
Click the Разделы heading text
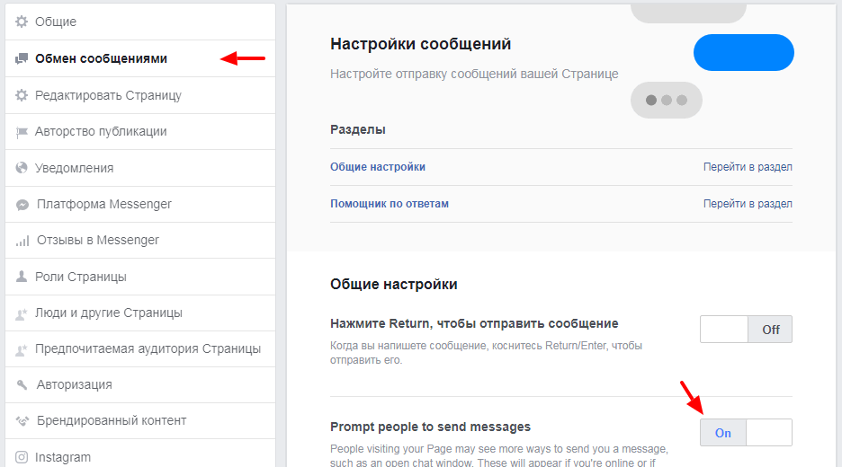358,129
